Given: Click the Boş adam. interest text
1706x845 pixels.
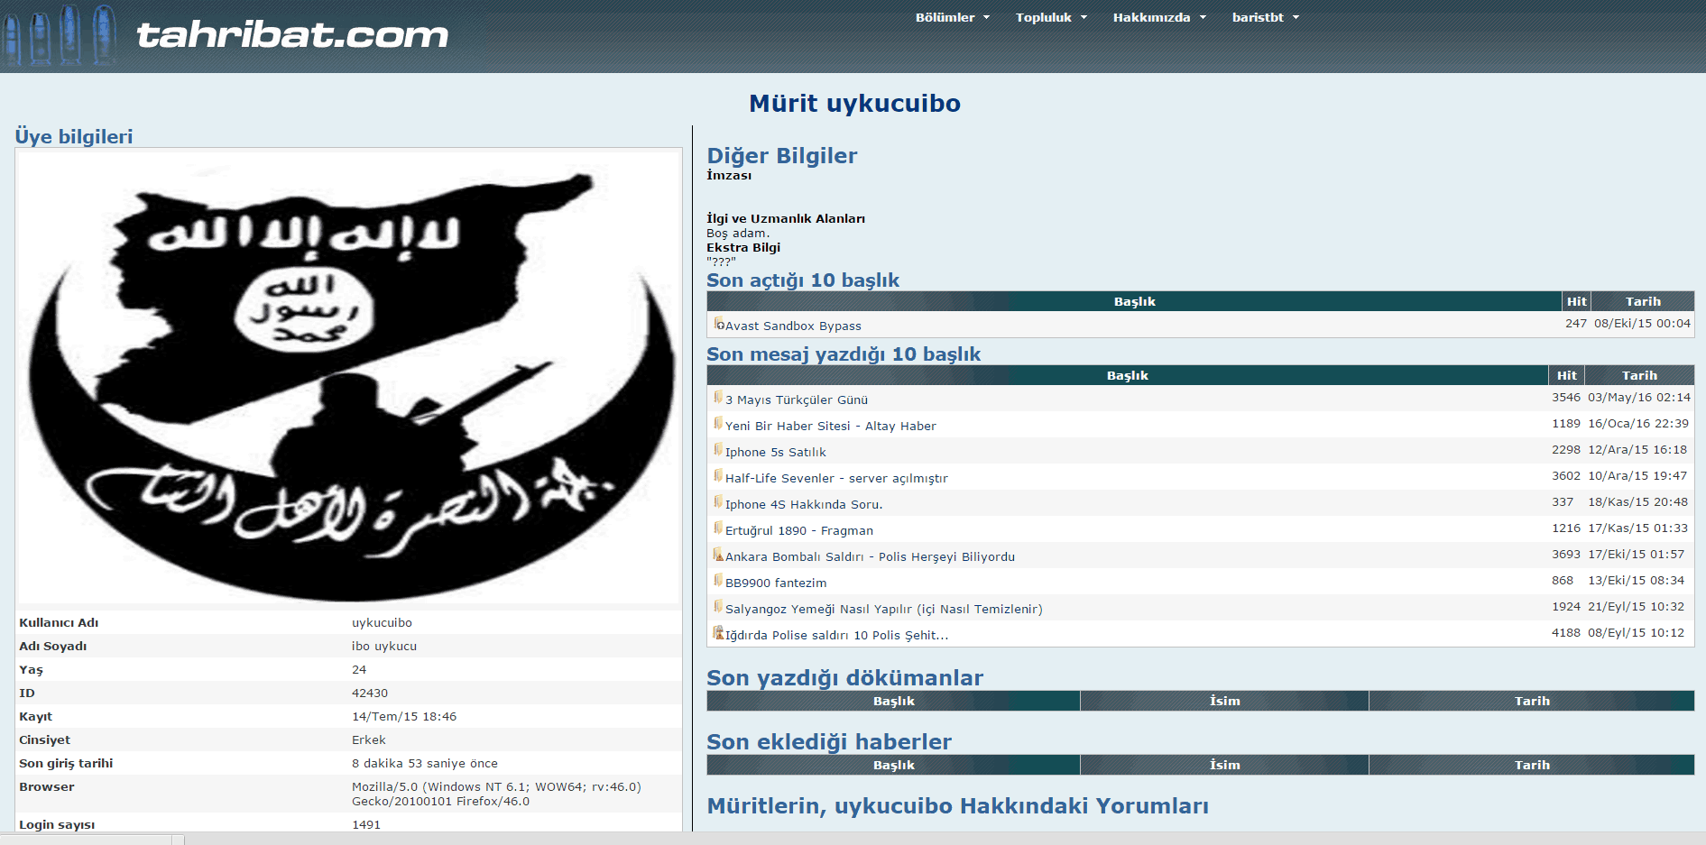Looking at the screenshot, I should [738, 234].
